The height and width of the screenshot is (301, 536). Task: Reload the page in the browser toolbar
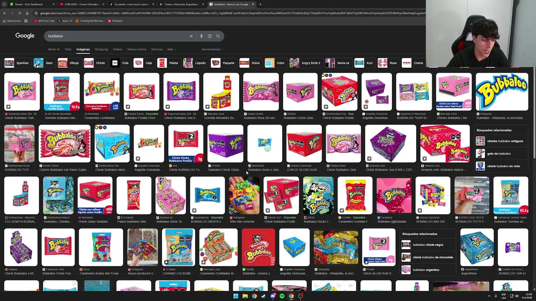pyautogui.click(x=19, y=13)
